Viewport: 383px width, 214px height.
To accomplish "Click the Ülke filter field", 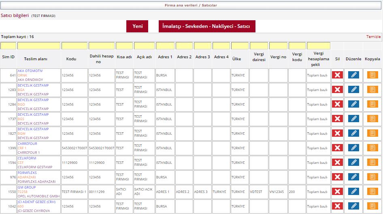I will point(240,46).
